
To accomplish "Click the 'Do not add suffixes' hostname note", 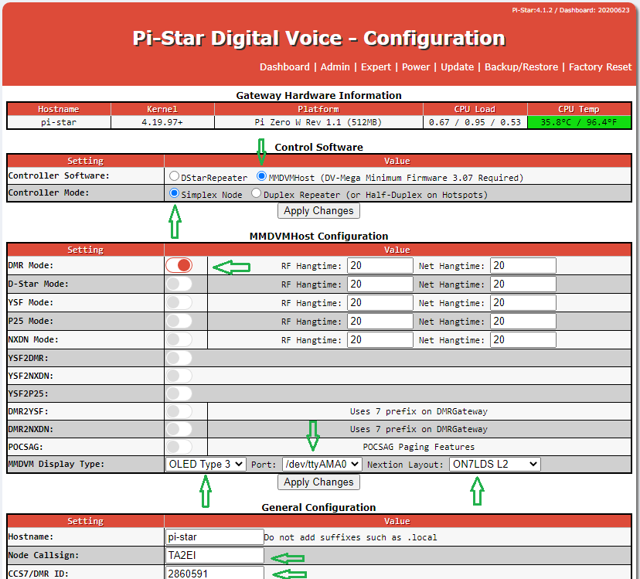I will click(x=351, y=537).
